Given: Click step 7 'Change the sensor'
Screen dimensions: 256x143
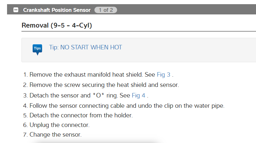Looking at the screenshot, I should pyautogui.click(x=55, y=135).
